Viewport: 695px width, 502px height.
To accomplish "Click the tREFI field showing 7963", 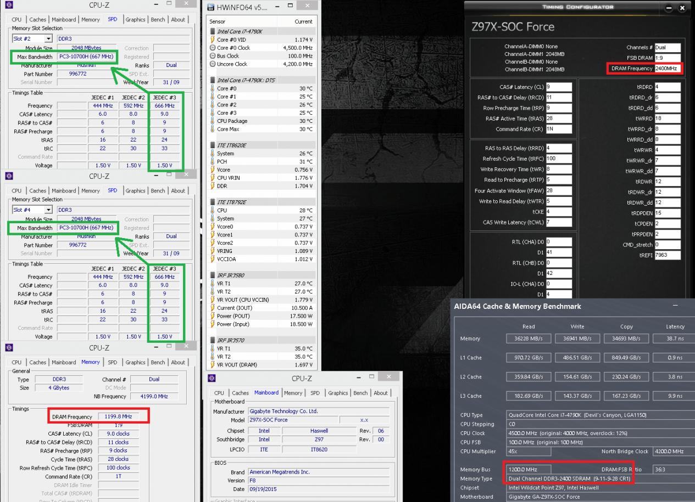I will click(668, 255).
